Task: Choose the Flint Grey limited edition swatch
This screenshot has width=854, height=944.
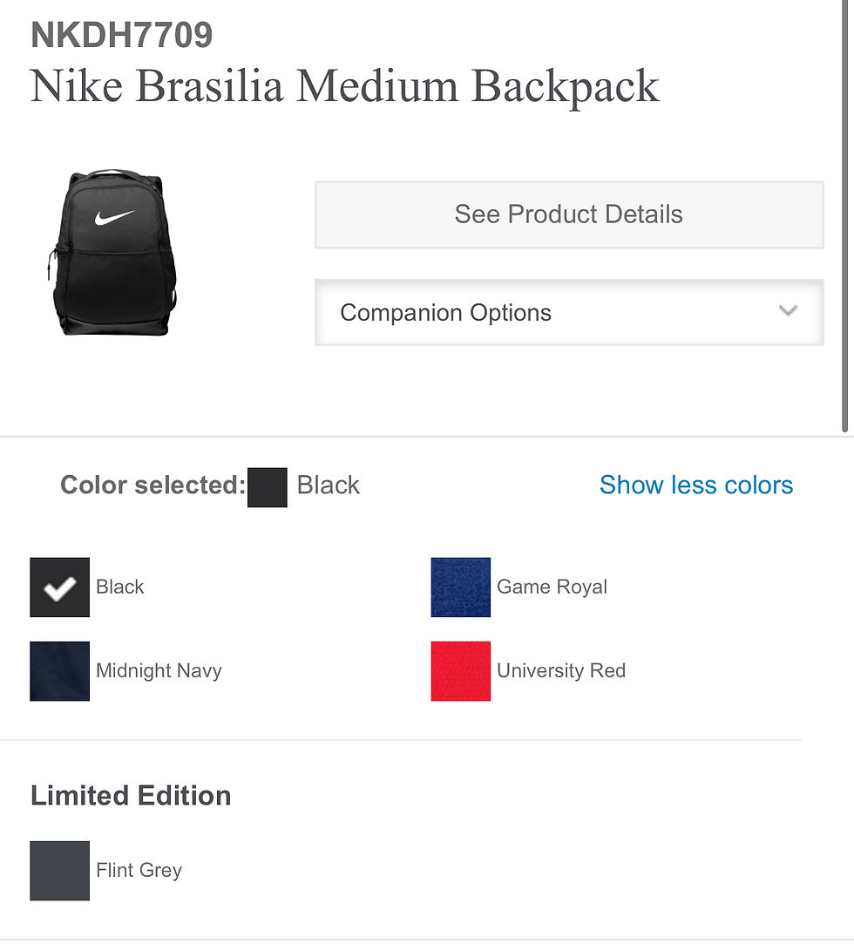Action: 59,870
